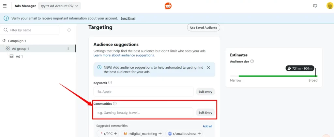Click the people icon in the audience size badge
Screen dimensions: 334x137
(x=289, y=68)
